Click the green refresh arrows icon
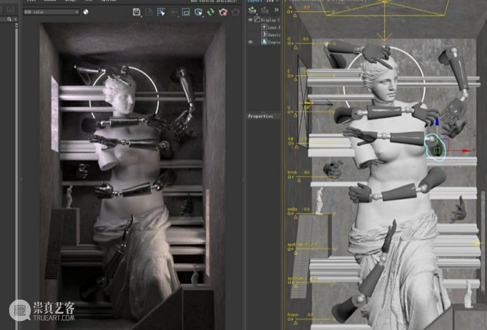 211,12
